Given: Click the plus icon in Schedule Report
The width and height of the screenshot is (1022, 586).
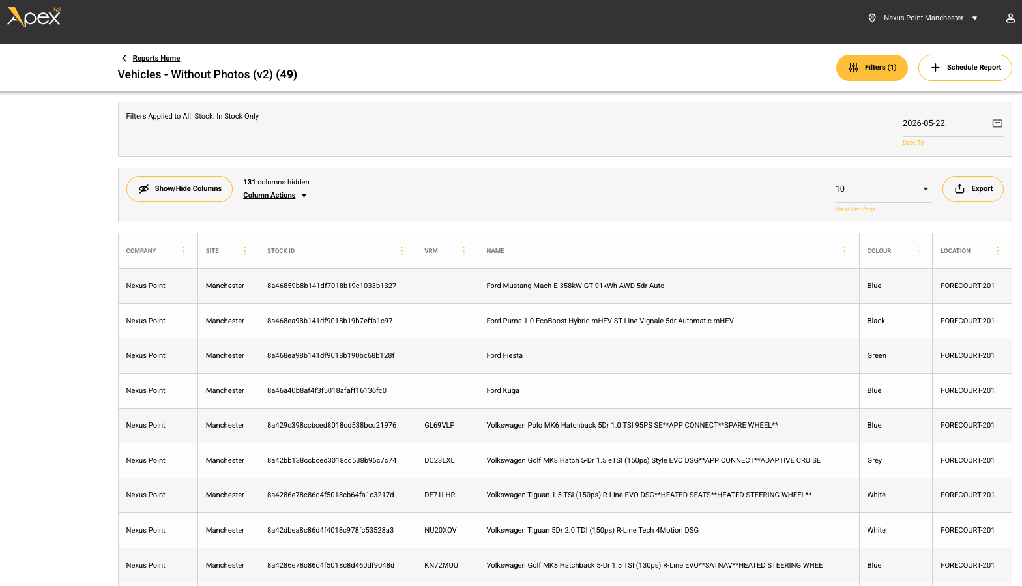Looking at the screenshot, I should coord(935,68).
